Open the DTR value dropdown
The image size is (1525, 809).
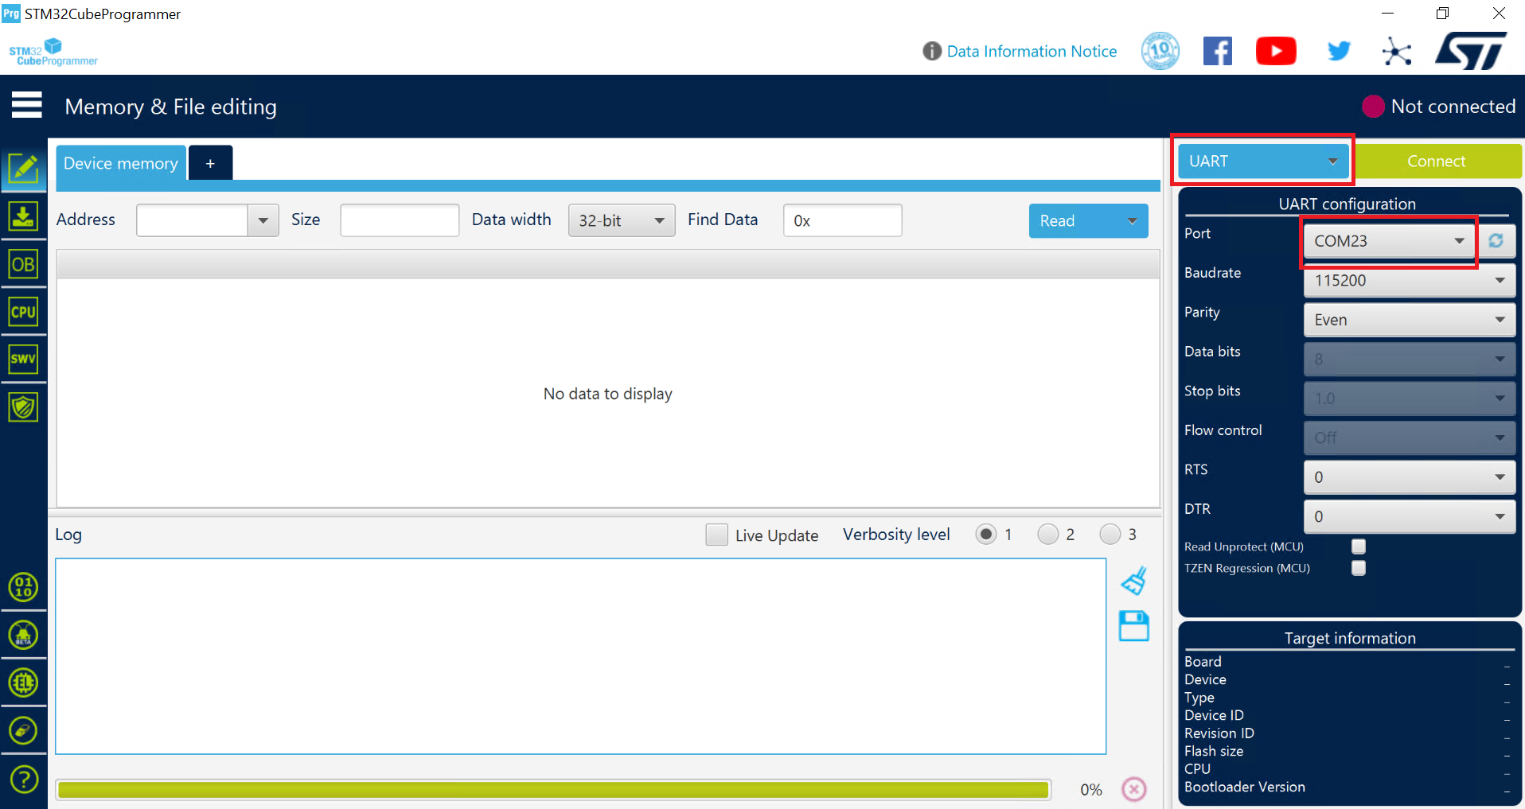point(1409,516)
